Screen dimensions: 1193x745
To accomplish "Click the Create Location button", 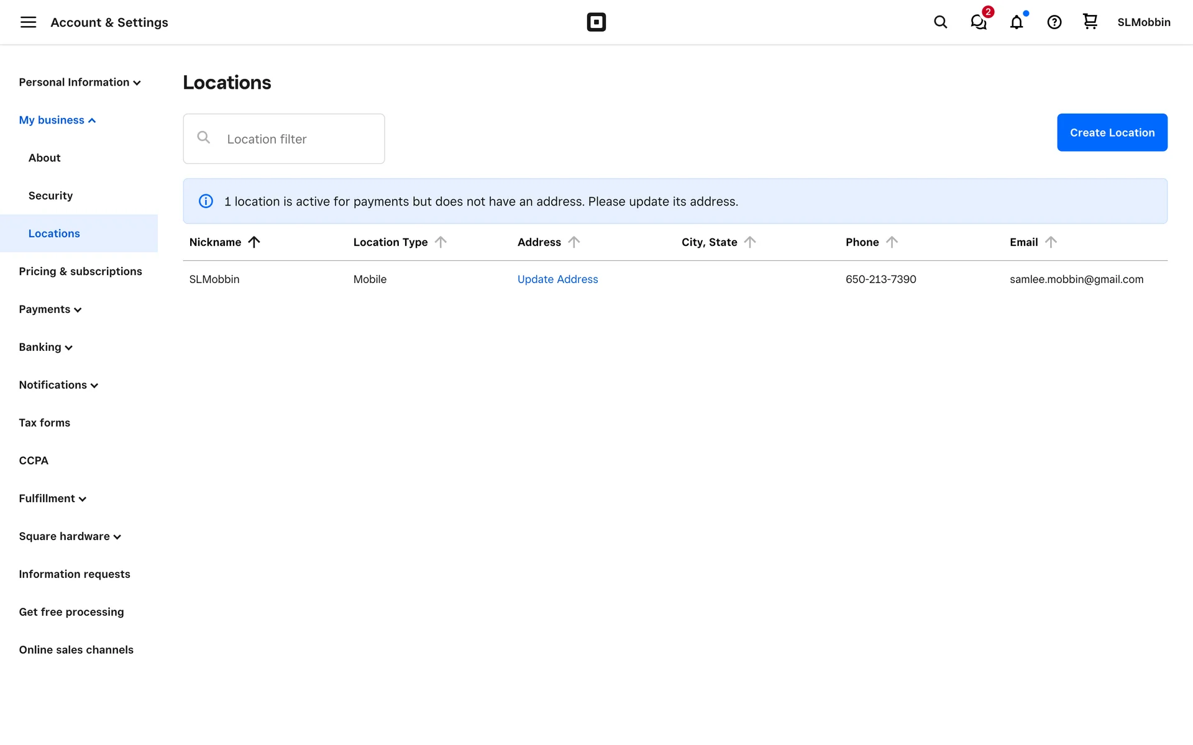I will coord(1112,132).
